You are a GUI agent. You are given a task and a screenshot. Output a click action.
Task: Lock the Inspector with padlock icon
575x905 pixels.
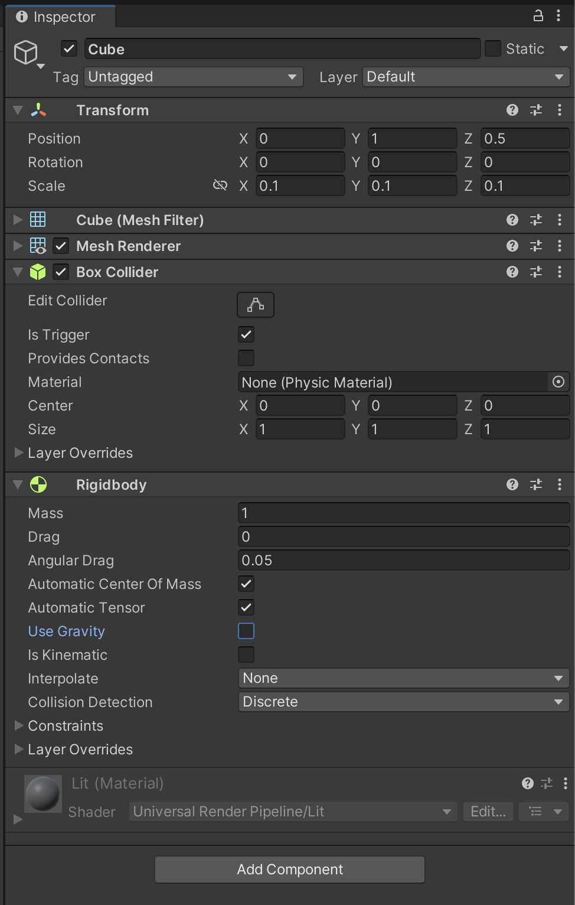click(x=538, y=16)
